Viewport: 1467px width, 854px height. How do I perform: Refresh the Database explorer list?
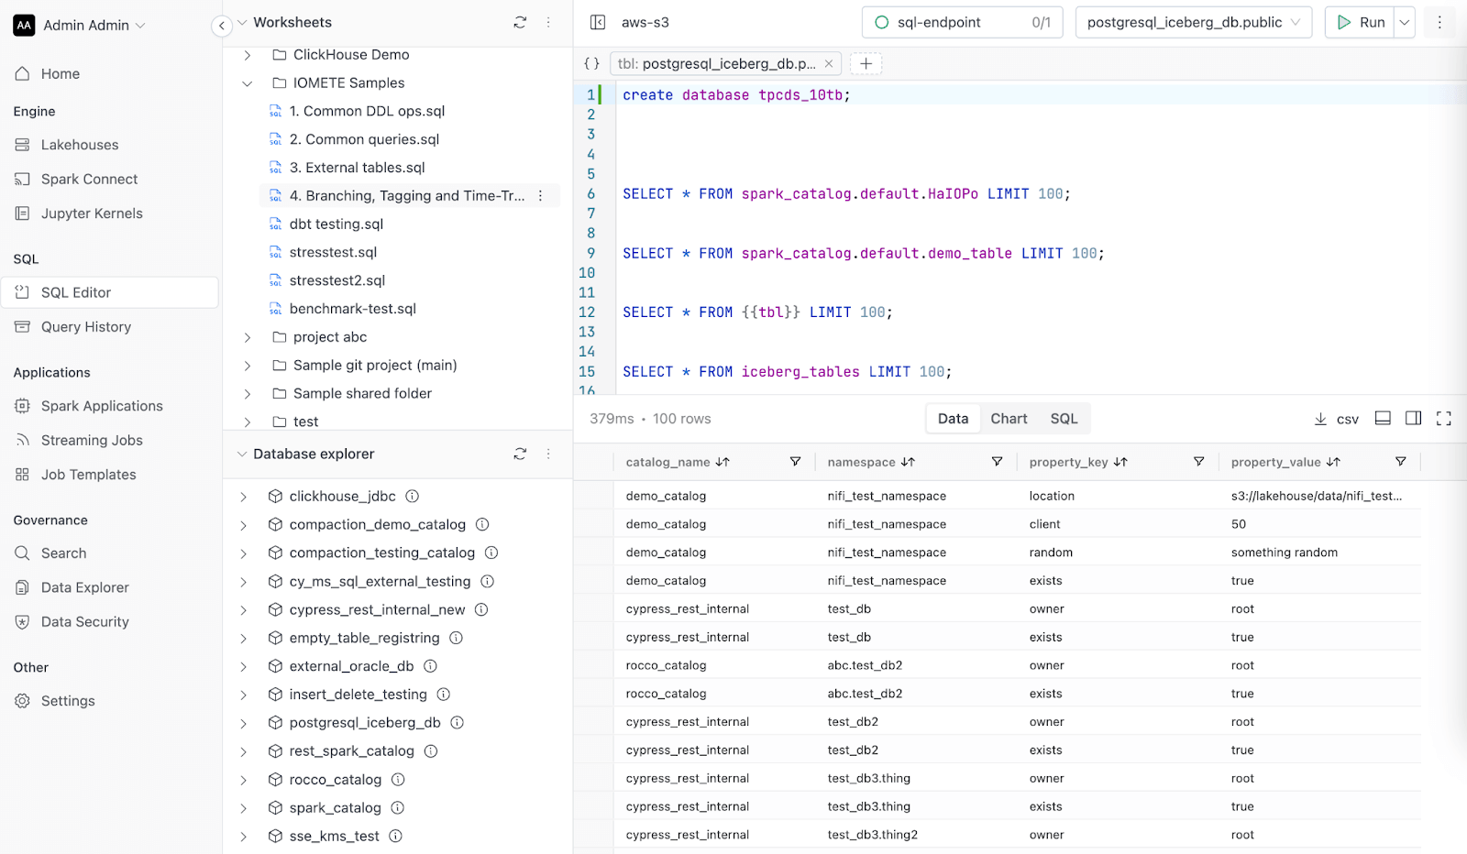520,454
